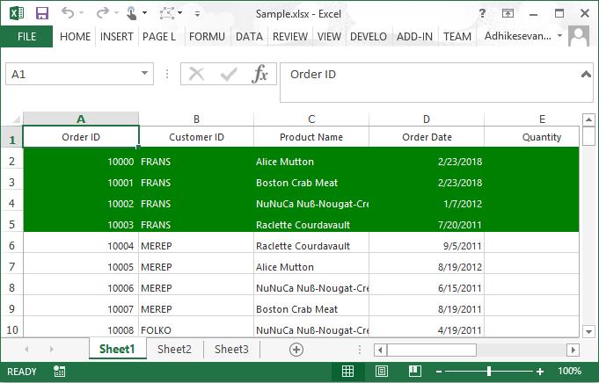Open the DEVELOPER ribbon tab
This screenshot has height=383, width=599.
(369, 37)
